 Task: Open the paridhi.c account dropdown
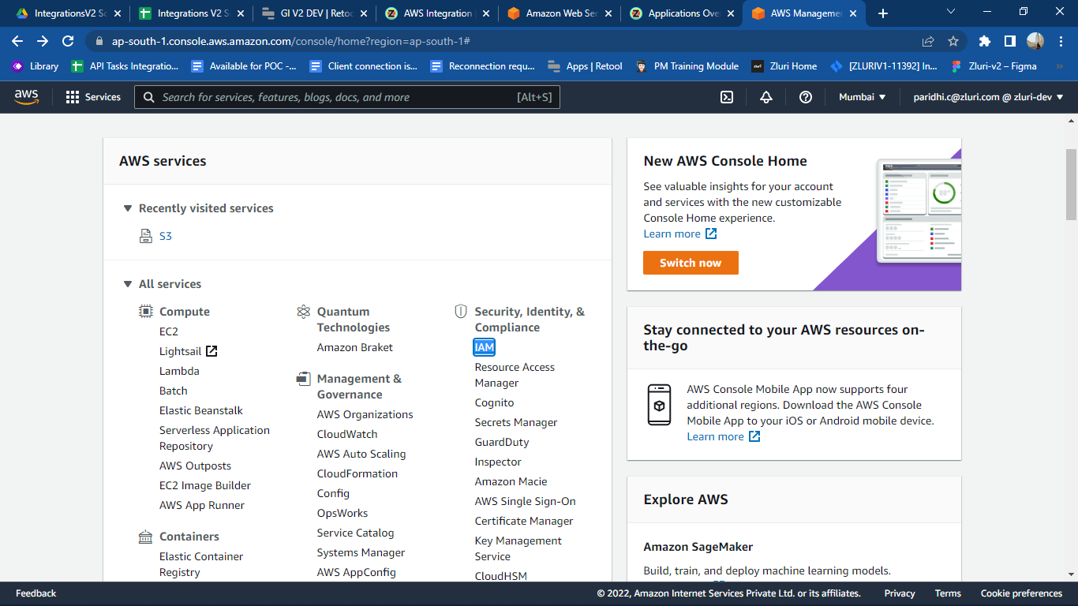(989, 97)
